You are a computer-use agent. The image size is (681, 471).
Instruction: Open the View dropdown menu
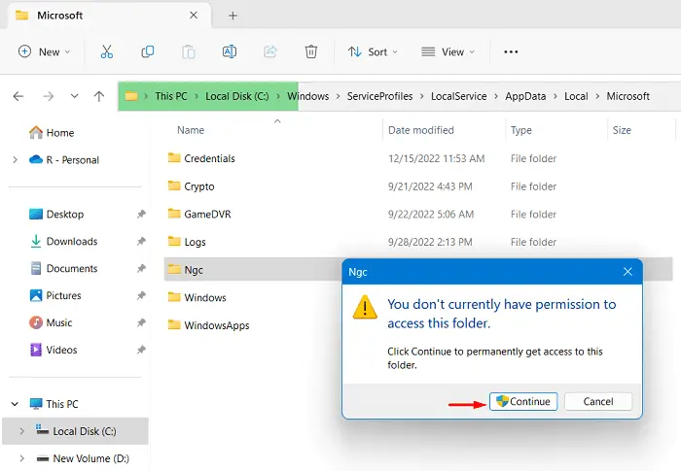pyautogui.click(x=448, y=51)
